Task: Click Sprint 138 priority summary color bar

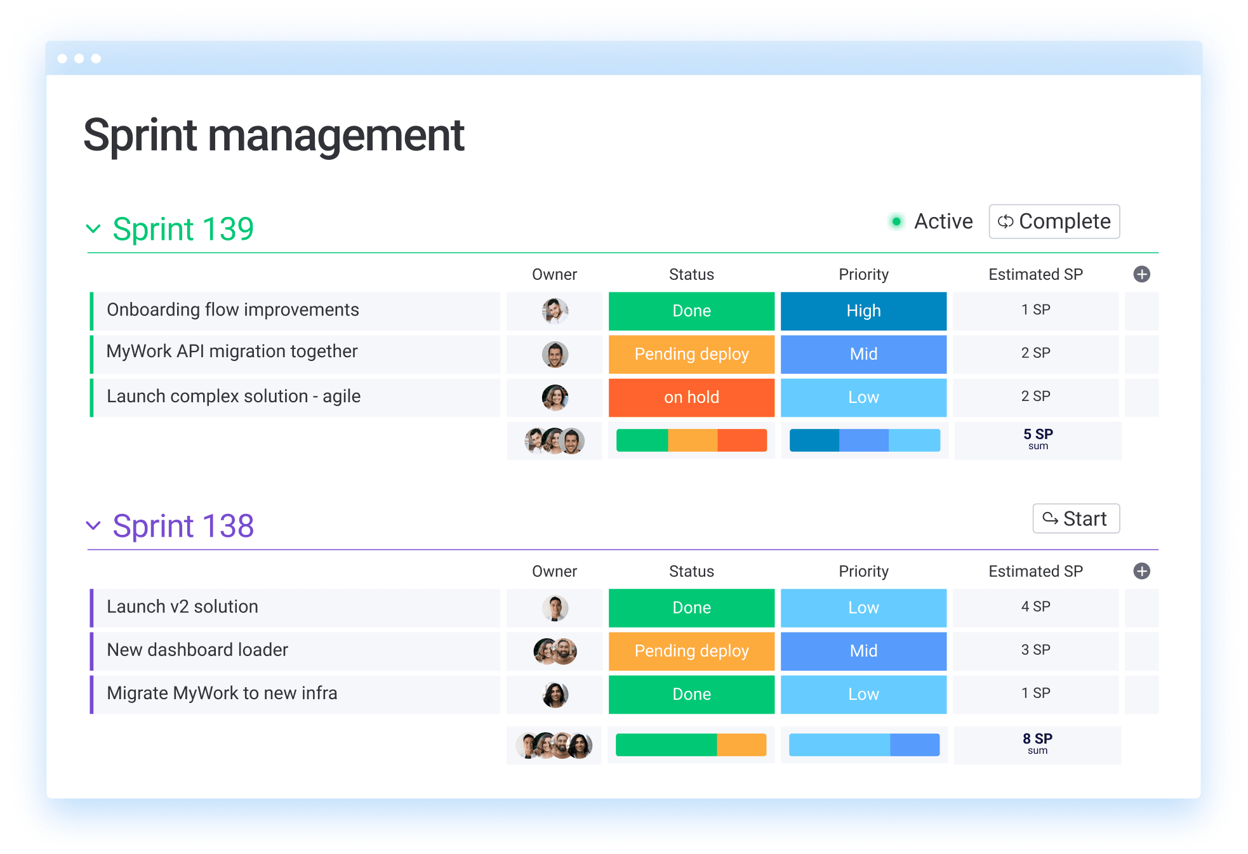Action: coord(864,745)
